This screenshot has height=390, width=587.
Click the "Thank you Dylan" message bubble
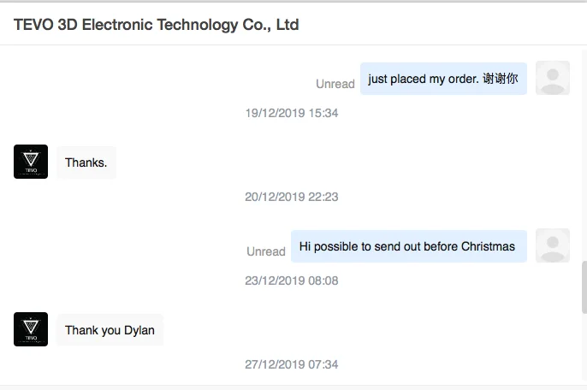coord(110,330)
